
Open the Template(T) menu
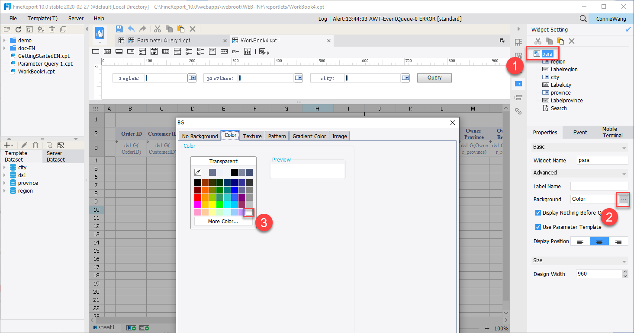[42, 18]
